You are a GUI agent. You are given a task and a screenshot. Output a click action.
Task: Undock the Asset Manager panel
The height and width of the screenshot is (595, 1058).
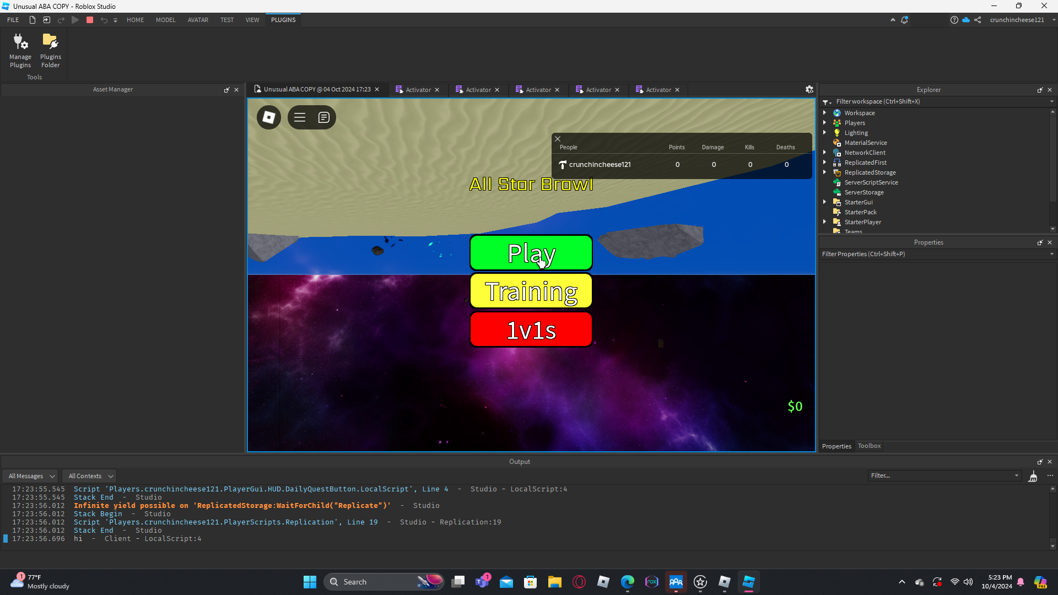[226, 90]
